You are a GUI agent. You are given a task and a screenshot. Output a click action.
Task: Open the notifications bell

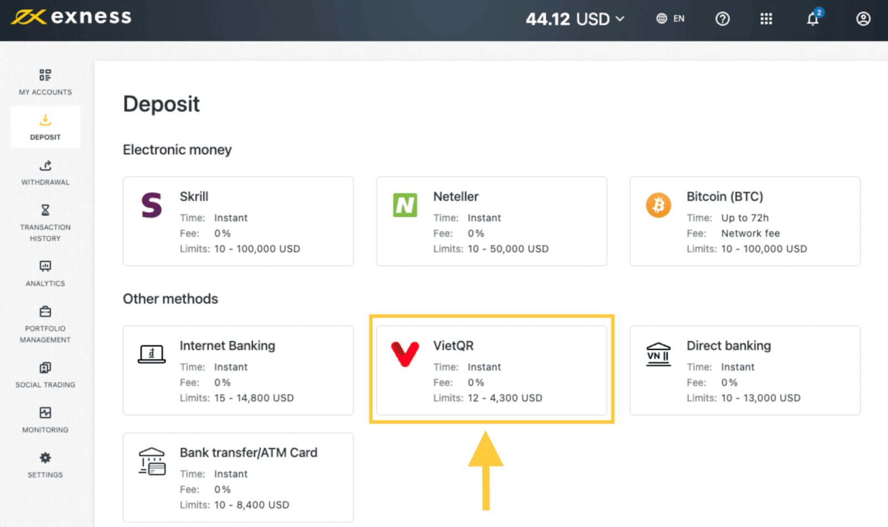tap(813, 18)
